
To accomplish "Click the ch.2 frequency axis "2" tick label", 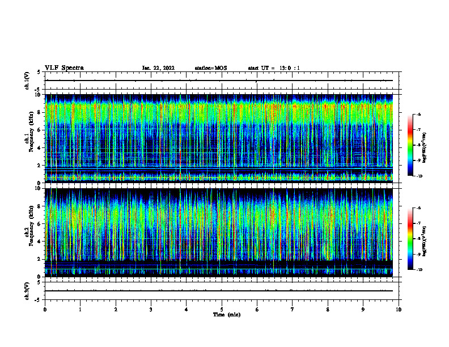I will tap(39, 259).
